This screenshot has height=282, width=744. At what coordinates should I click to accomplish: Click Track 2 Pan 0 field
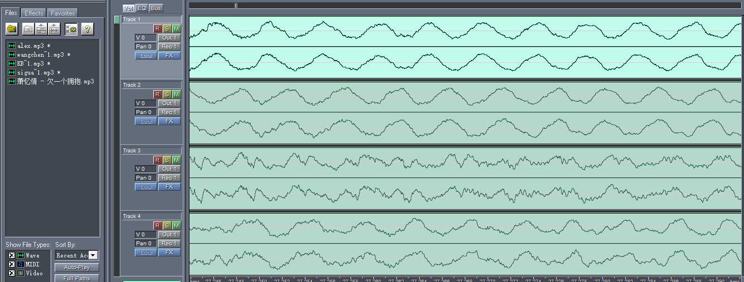pyautogui.click(x=145, y=112)
